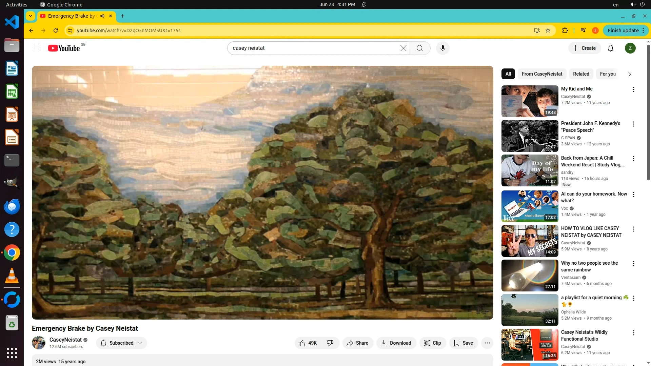Screen dimensions: 651x366
Task: Open more actions ellipsis below video
Action: 487,343
